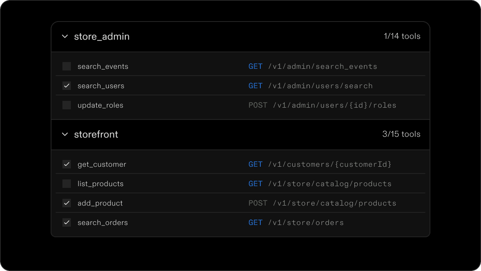Select the search_events tool name

pos(103,66)
